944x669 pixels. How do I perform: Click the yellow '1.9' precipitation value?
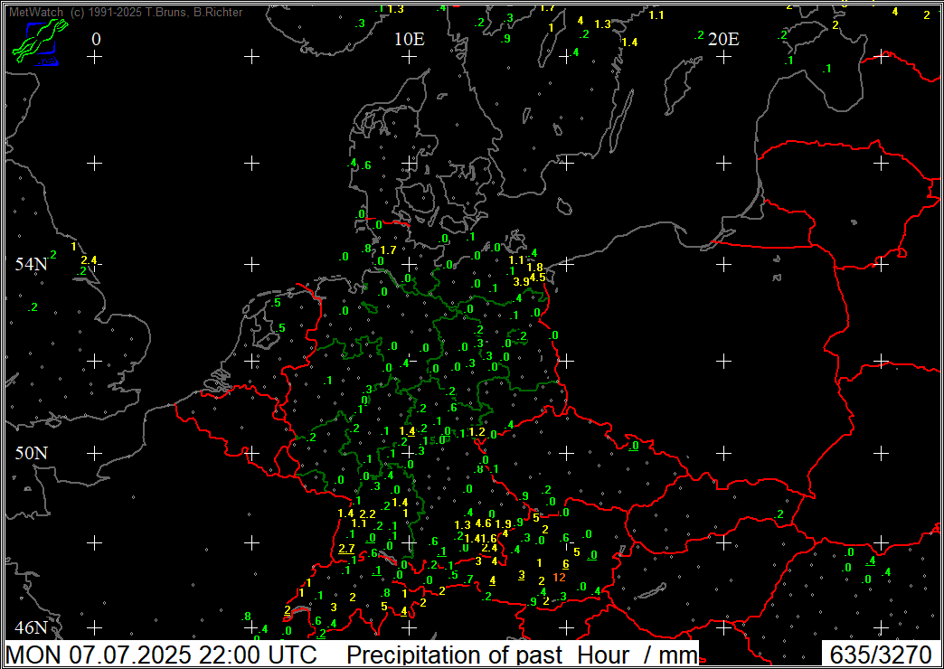point(504,523)
